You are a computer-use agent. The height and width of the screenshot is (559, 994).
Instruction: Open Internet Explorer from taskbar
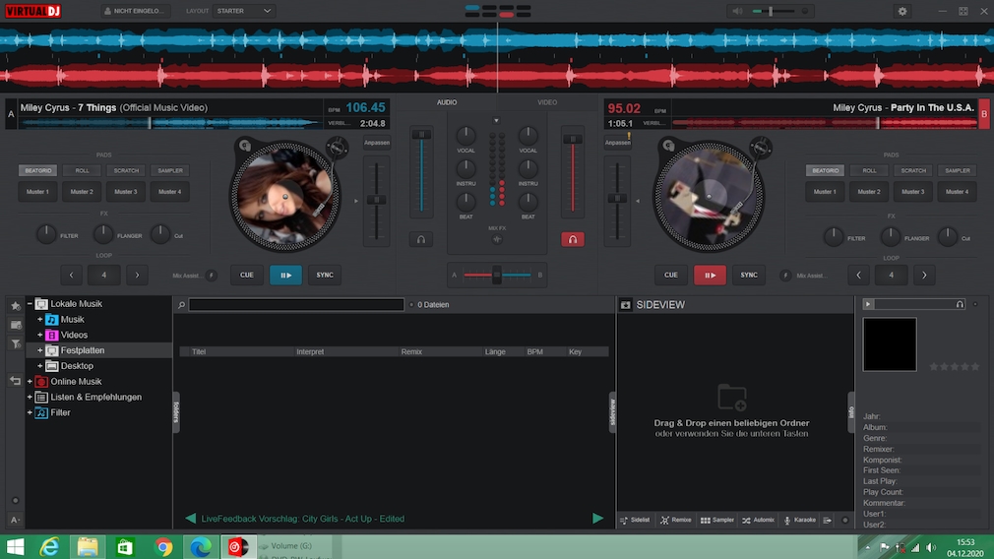[x=49, y=546]
